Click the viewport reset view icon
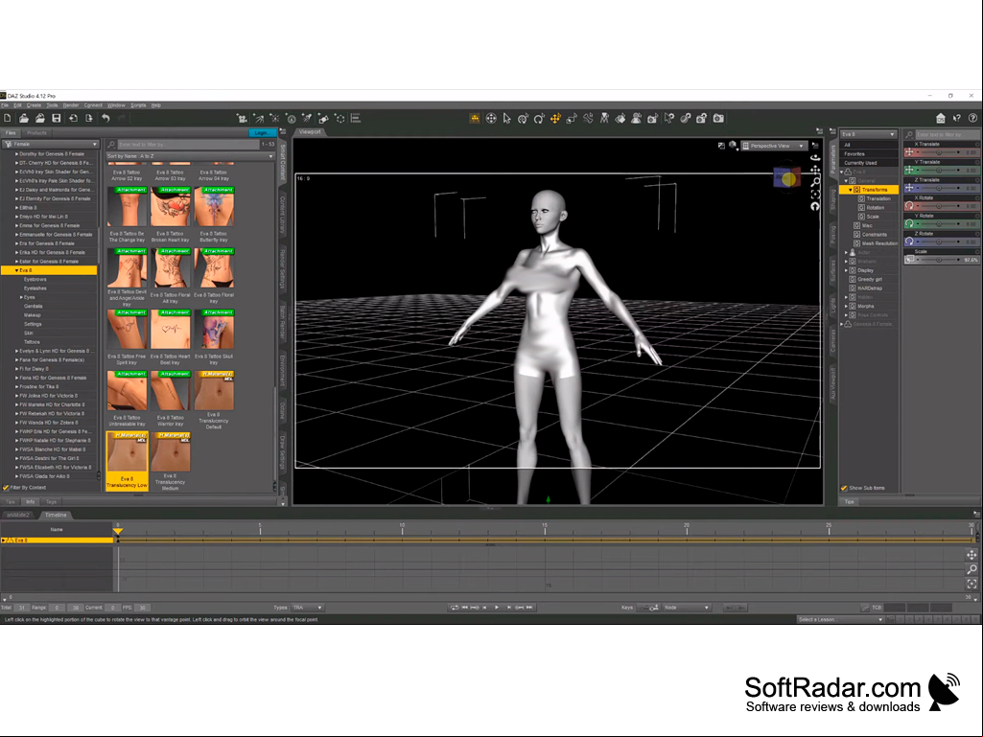Image resolution: width=983 pixels, height=737 pixels. [815, 206]
